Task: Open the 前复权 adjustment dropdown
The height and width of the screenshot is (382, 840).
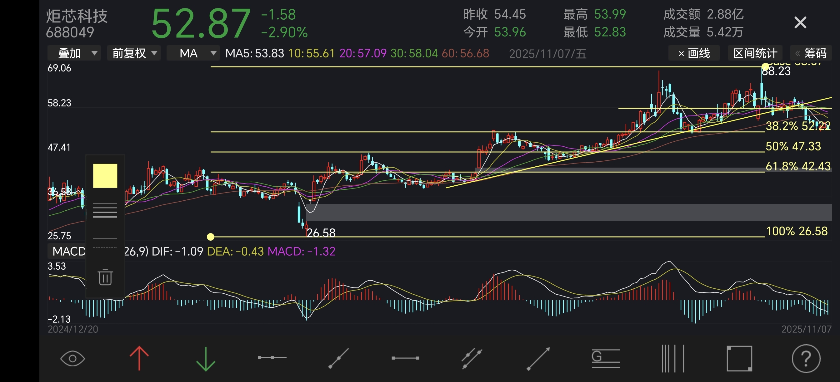Action: [134, 53]
